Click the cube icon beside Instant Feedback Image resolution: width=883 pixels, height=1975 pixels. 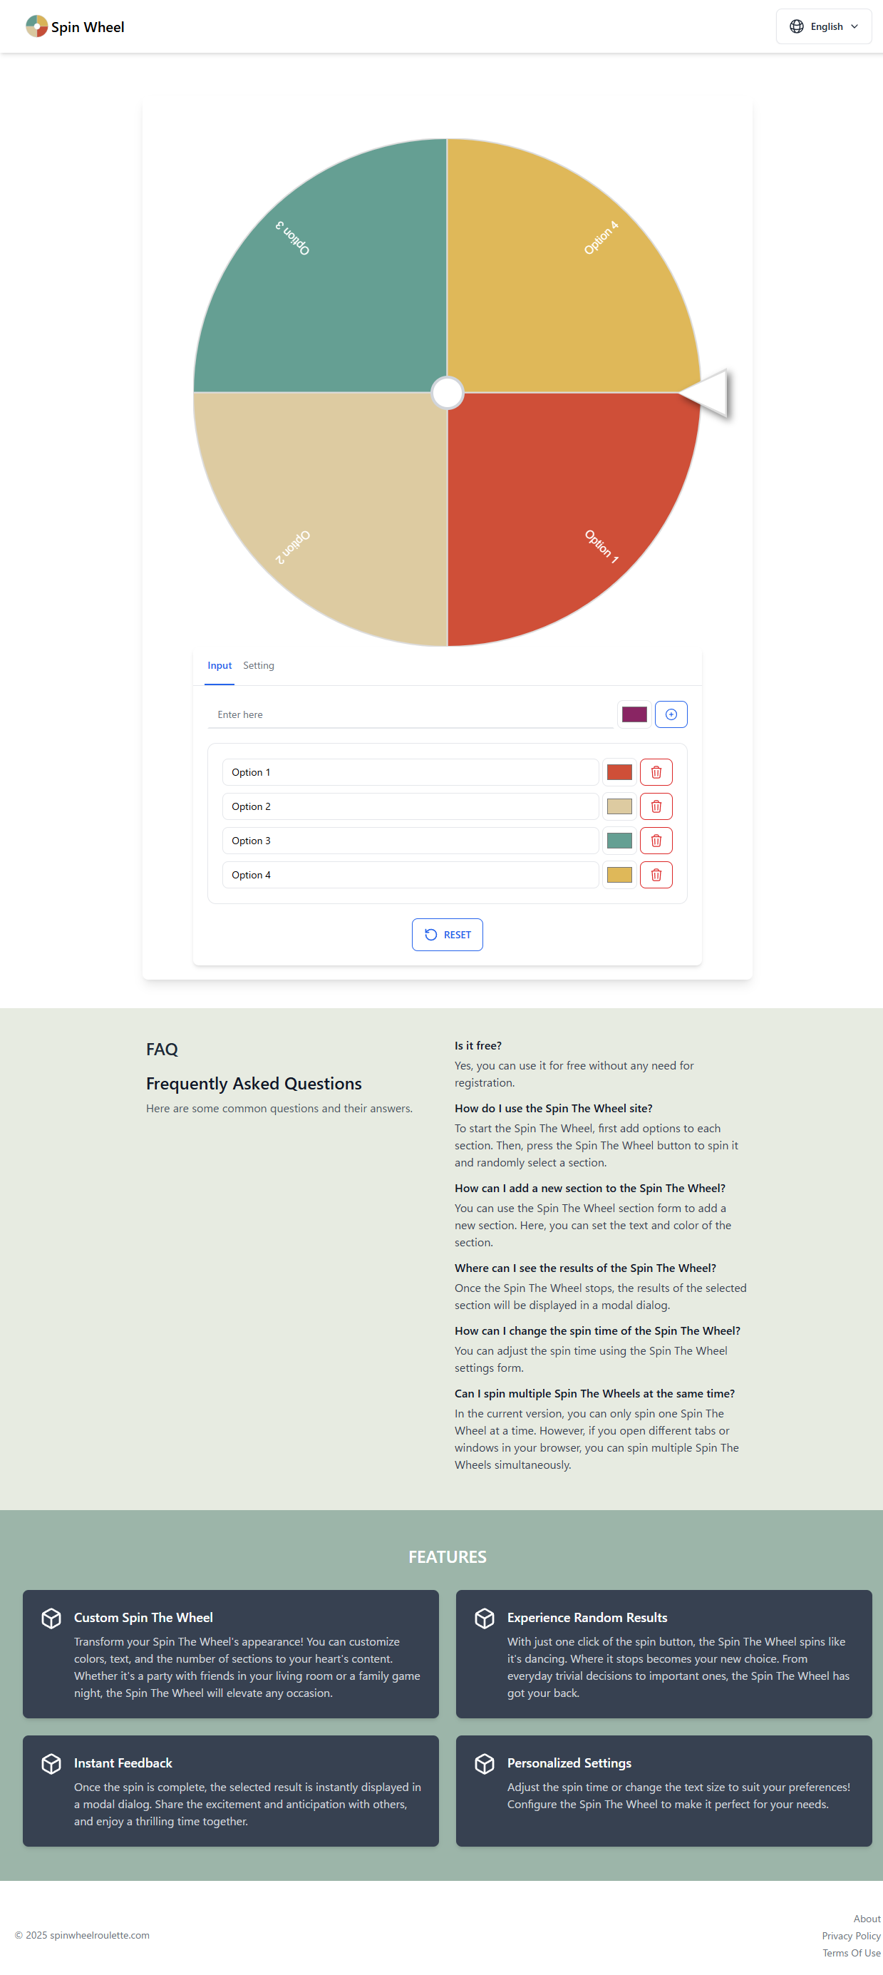[51, 1763]
